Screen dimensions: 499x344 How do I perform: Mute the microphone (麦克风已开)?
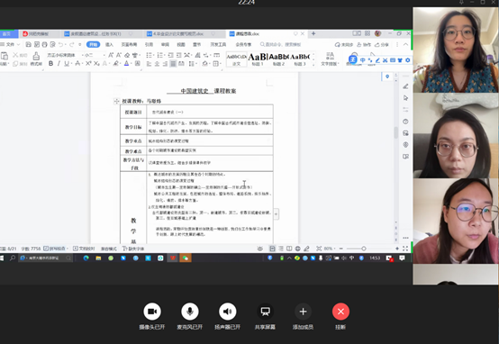point(190,312)
